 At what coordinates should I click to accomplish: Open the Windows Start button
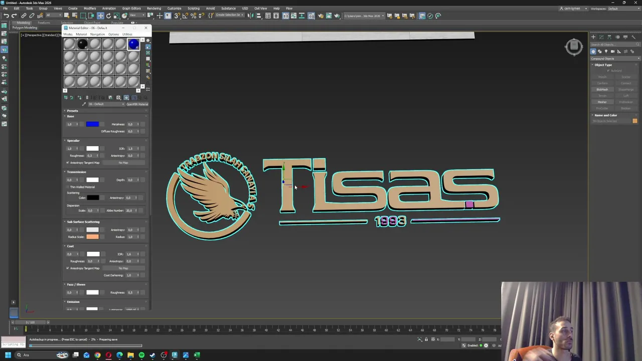(8, 355)
